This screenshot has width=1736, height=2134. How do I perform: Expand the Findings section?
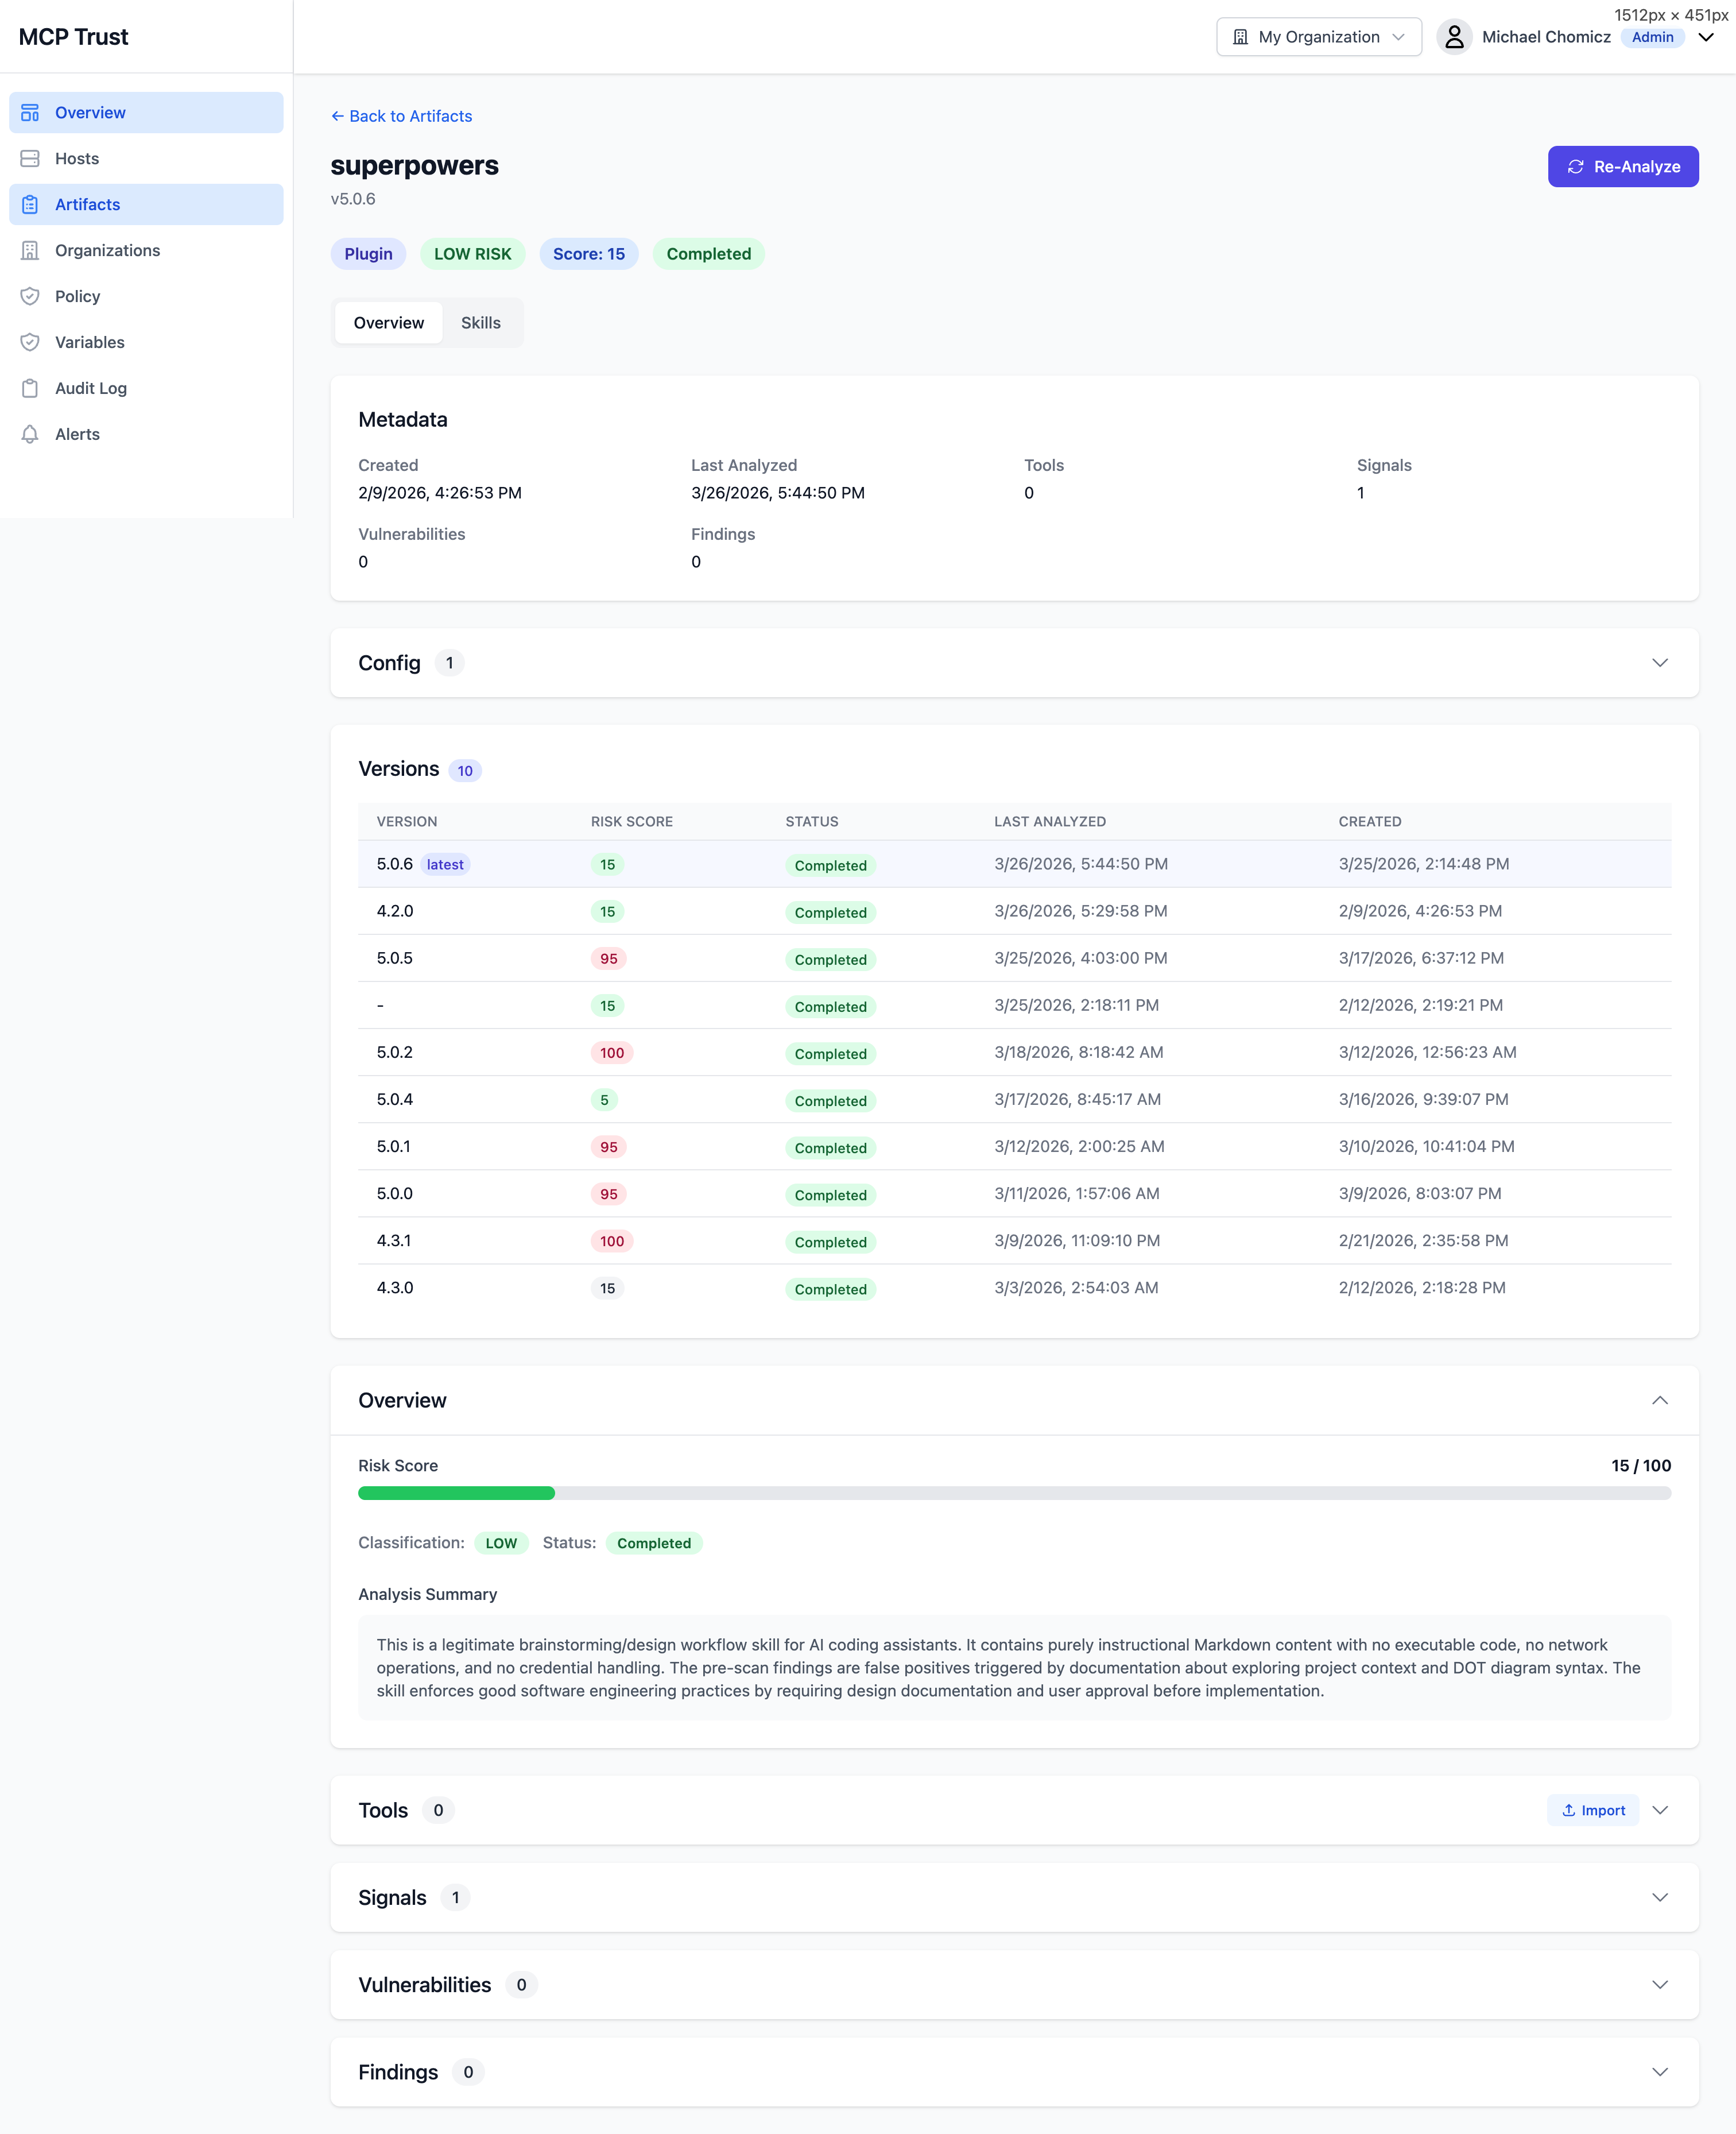pos(1661,2072)
